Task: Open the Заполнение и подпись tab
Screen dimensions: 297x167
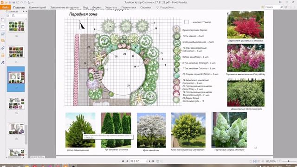Action: click(x=65, y=7)
